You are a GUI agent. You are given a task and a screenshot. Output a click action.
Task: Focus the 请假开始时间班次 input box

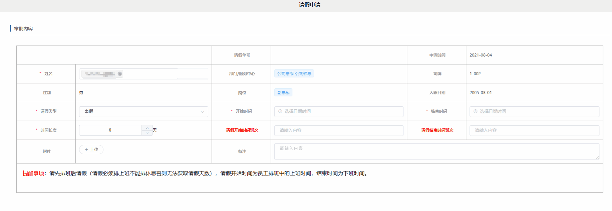pyautogui.click(x=339, y=131)
